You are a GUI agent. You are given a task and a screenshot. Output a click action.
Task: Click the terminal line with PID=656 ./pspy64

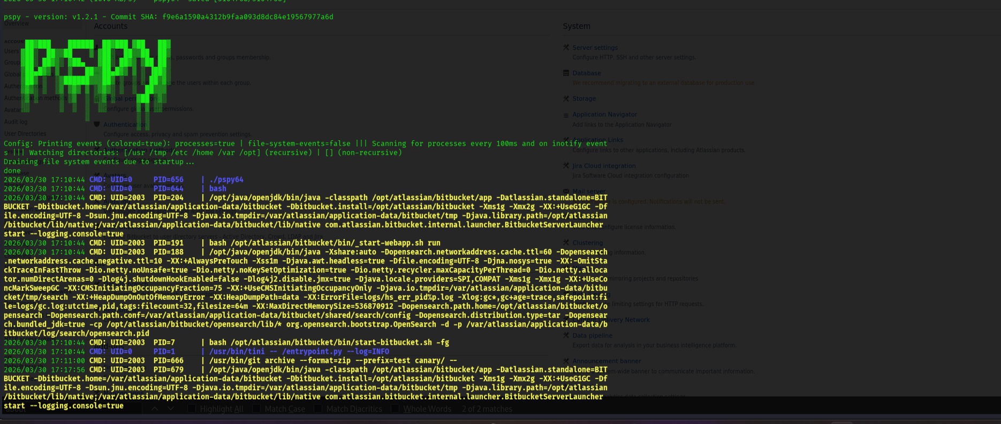point(124,180)
